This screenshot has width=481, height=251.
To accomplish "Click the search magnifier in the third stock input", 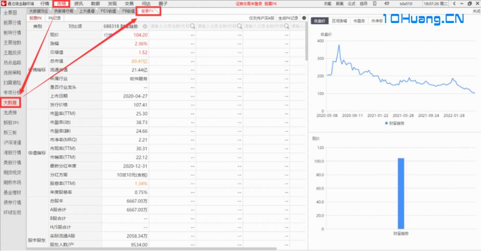I will [x=239, y=26].
